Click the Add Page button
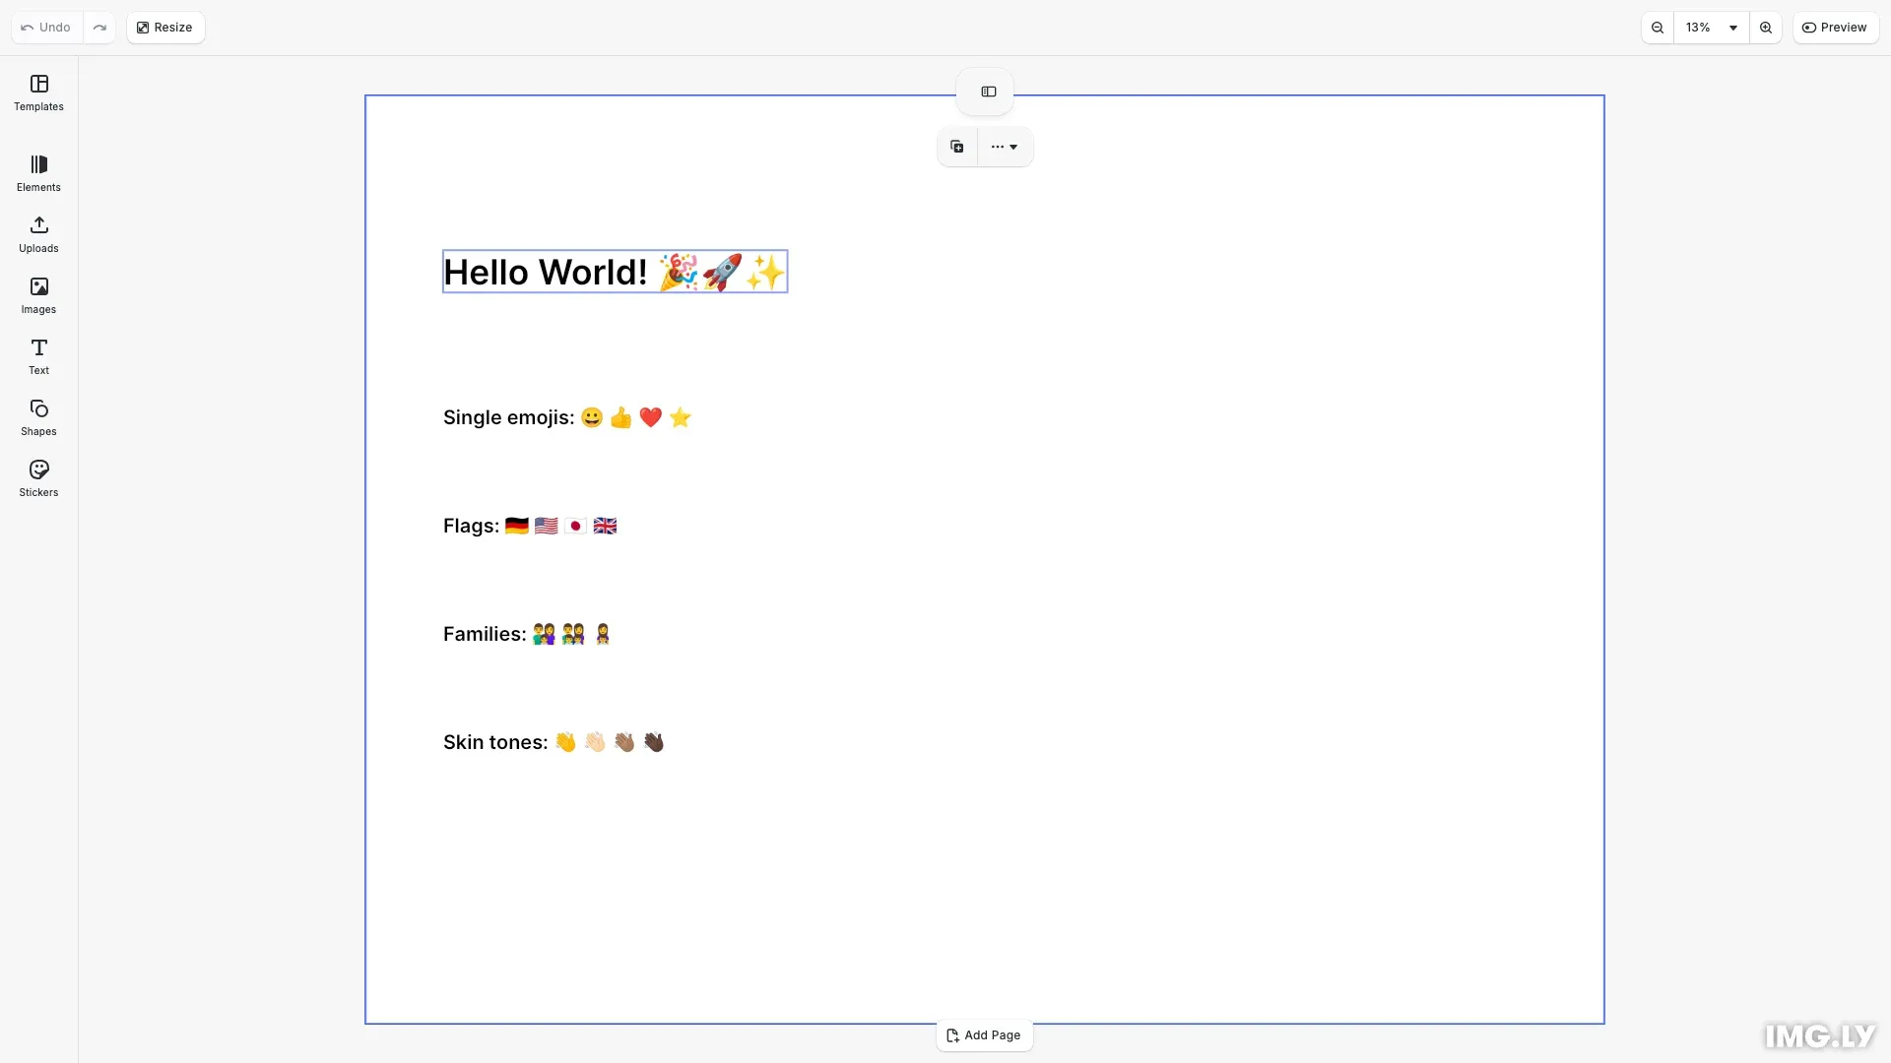Viewport: 1891px width, 1063px height. [984, 1034]
